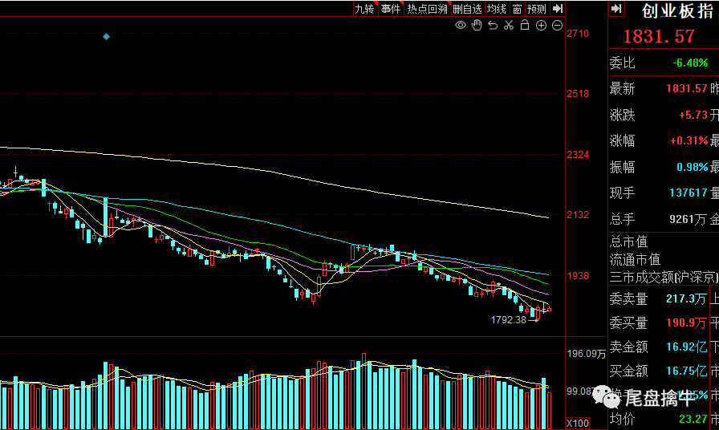Select the hand pan tool
The image size is (719, 430).
pyautogui.click(x=476, y=26)
